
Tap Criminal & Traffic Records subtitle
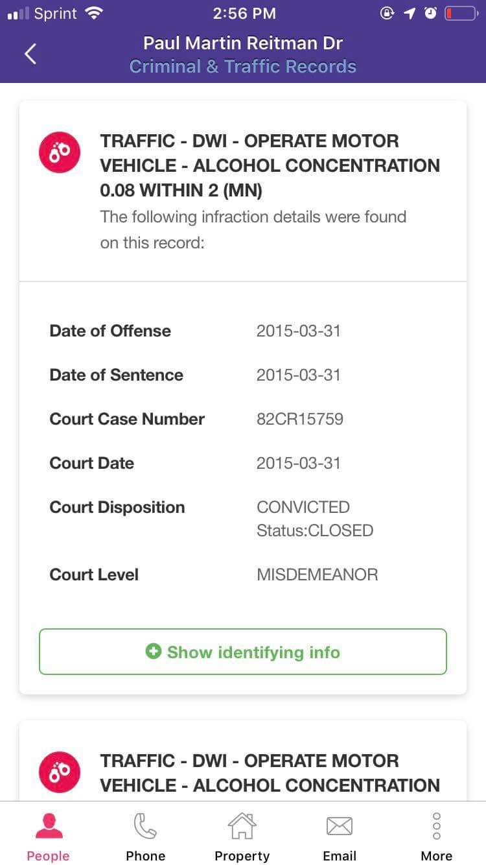(x=243, y=67)
